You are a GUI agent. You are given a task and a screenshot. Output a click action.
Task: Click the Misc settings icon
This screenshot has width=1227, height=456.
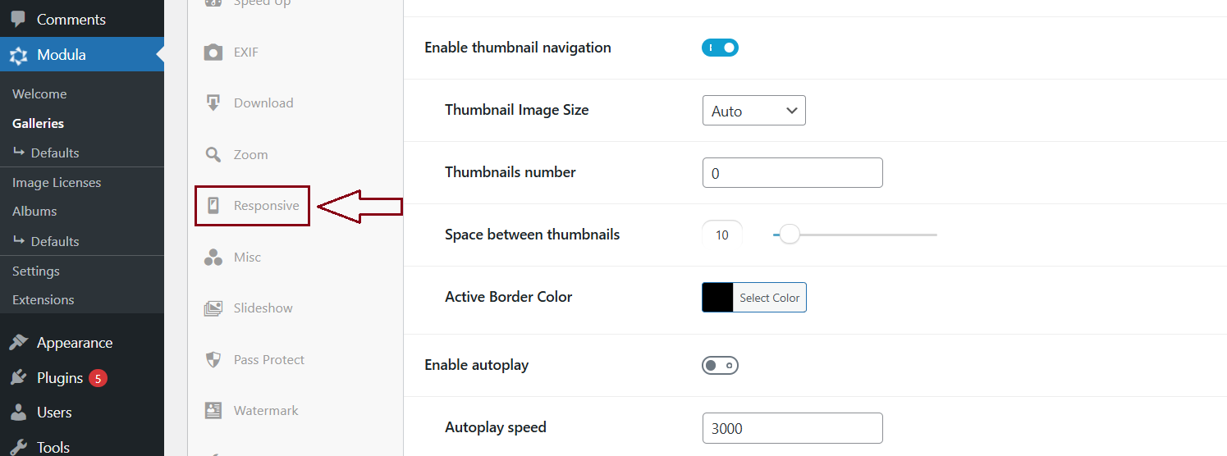tap(213, 258)
